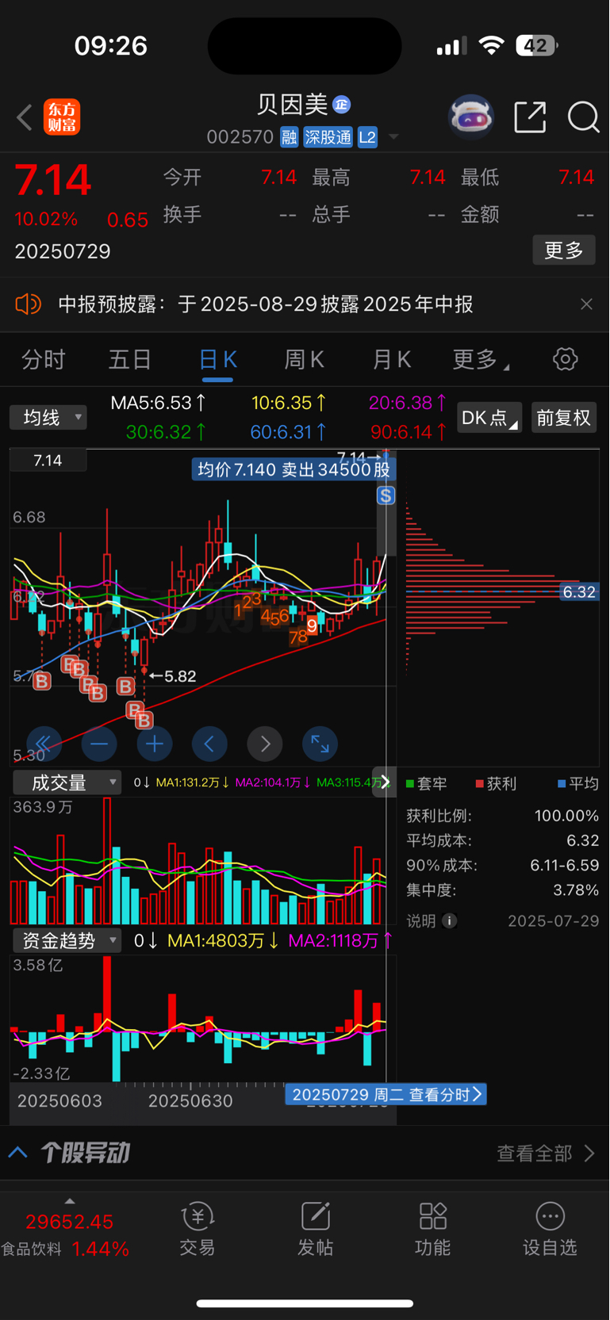610x1320 pixels.
Task: Open 功能 functions icon
Action: point(432,1227)
